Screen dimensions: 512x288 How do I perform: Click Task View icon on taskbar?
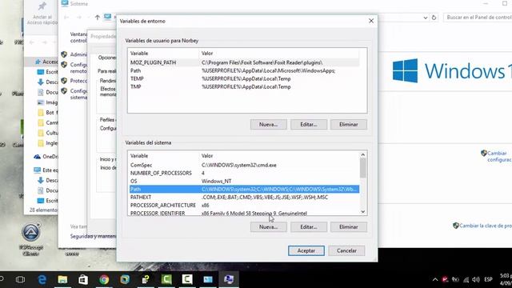[x=20, y=279]
